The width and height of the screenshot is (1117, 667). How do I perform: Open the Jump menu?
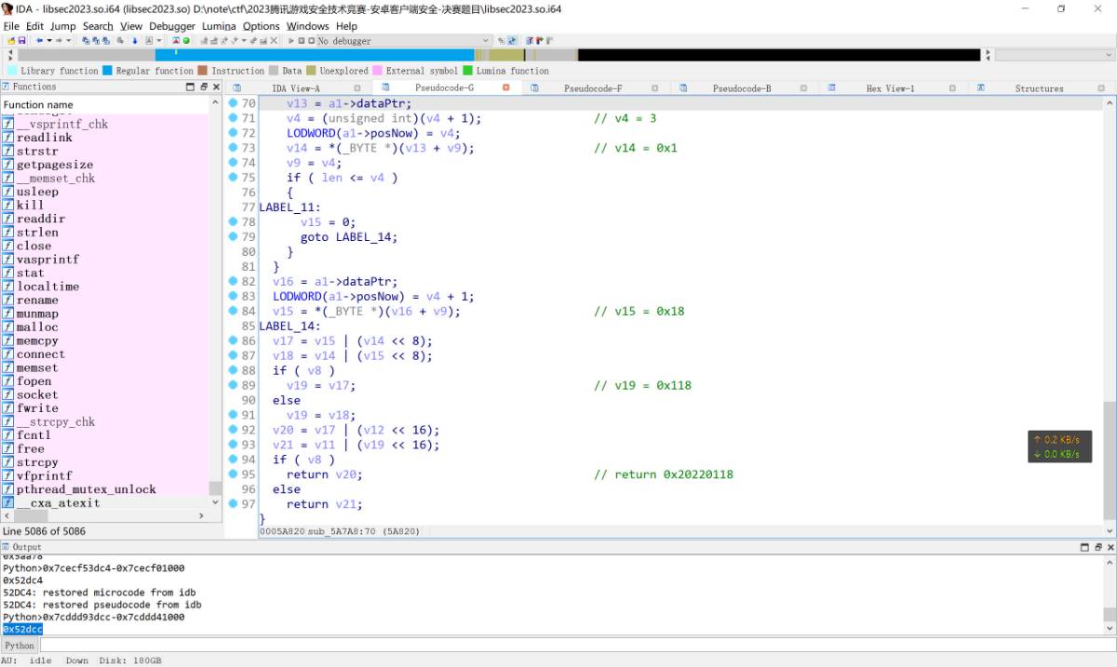pos(63,26)
